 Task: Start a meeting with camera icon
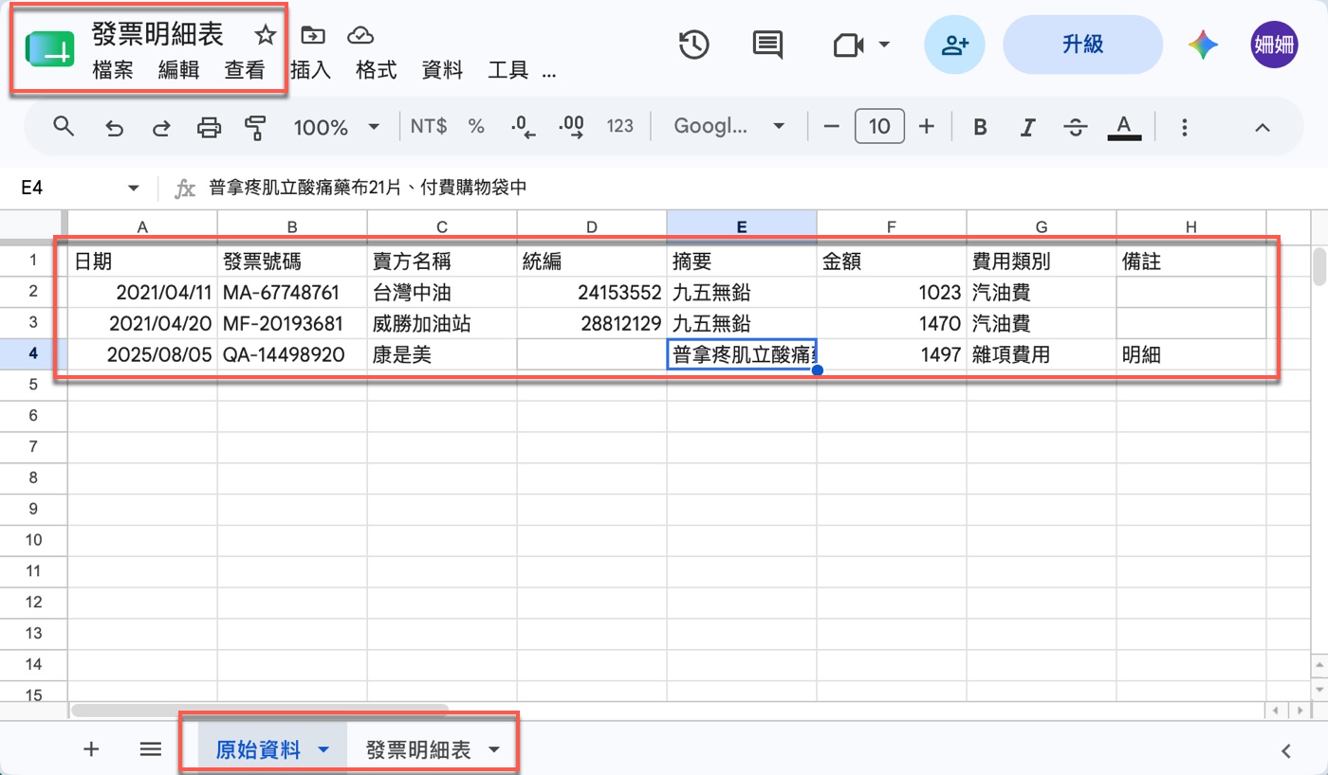[x=849, y=45]
